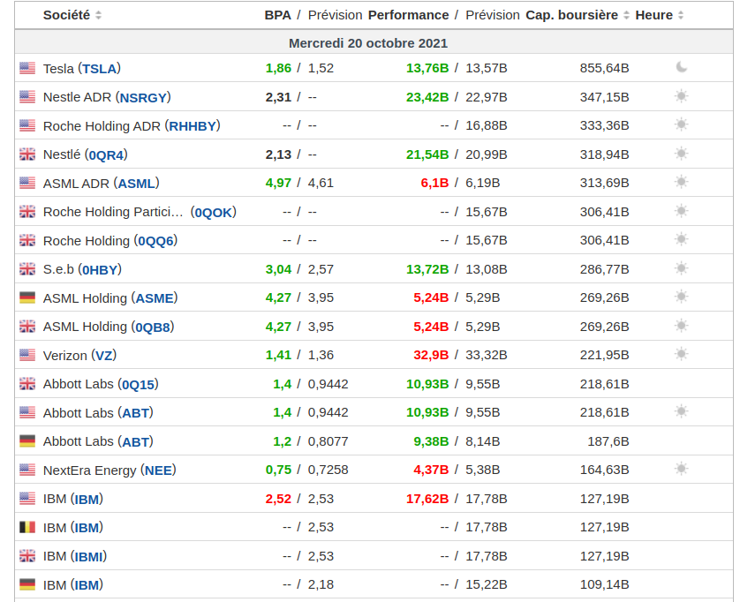Click Tesla revenue value 13,76B

point(427,69)
